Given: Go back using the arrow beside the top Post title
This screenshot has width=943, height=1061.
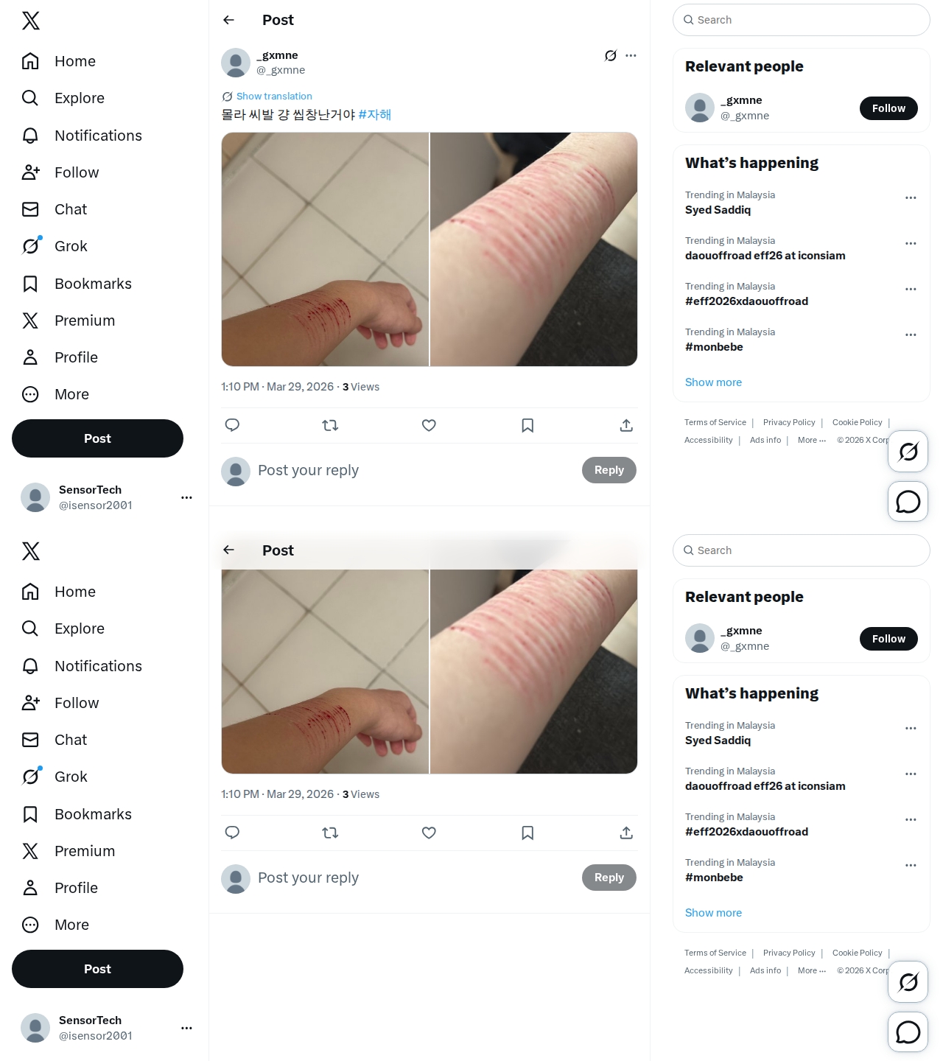Looking at the screenshot, I should [229, 20].
